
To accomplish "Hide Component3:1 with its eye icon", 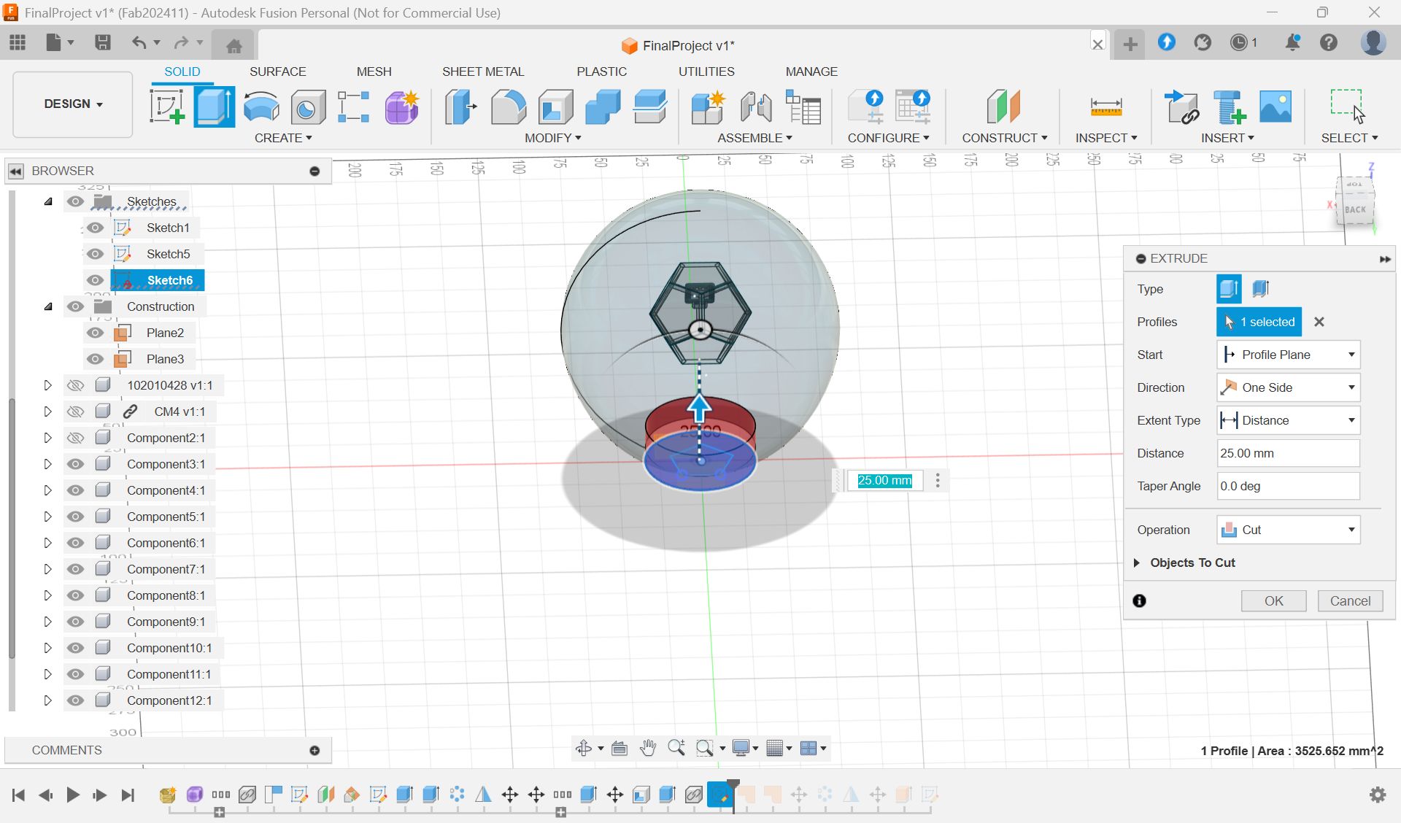I will click(75, 464).
